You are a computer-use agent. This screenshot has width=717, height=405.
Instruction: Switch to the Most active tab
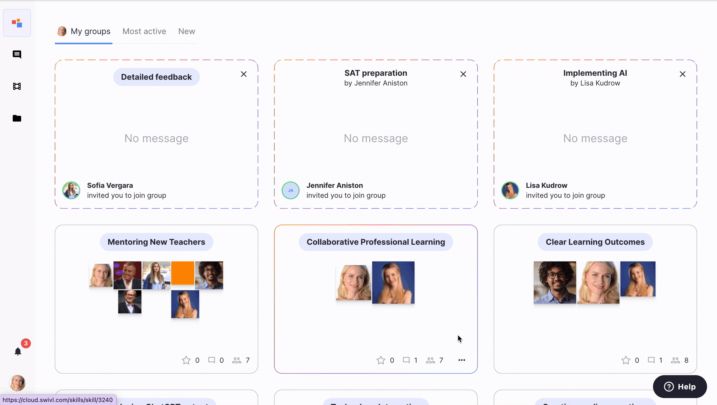144,31
